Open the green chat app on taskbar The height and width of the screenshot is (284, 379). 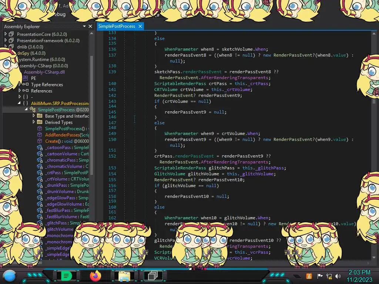(x=66, y=276)
